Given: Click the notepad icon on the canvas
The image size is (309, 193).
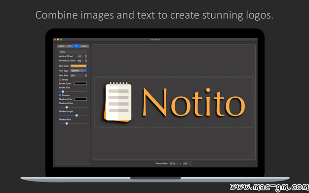Looking at the screenshot, I should coord(117,102).
